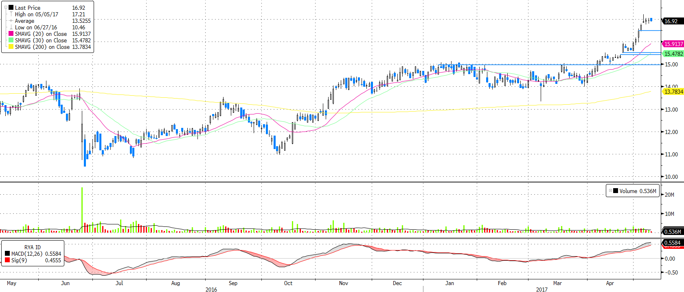Select 'SMAVG (30) on Close' legend label

pos(41,40)
